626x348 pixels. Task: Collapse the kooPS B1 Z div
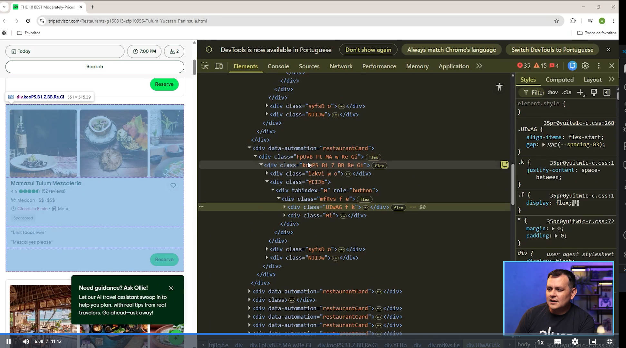tap(261, 165)
